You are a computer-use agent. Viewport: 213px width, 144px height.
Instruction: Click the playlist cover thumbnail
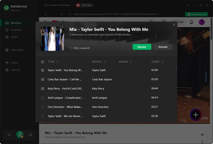pyautogui.click(x=52, y=39)
